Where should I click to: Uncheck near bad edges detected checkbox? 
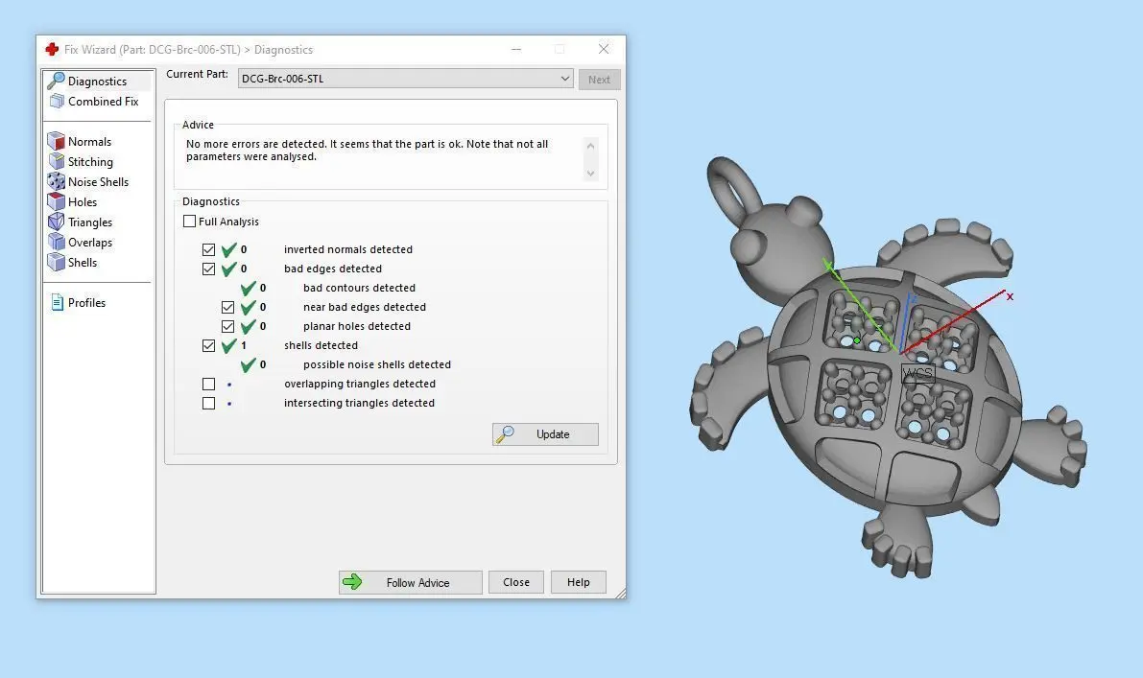coord(228,307)
